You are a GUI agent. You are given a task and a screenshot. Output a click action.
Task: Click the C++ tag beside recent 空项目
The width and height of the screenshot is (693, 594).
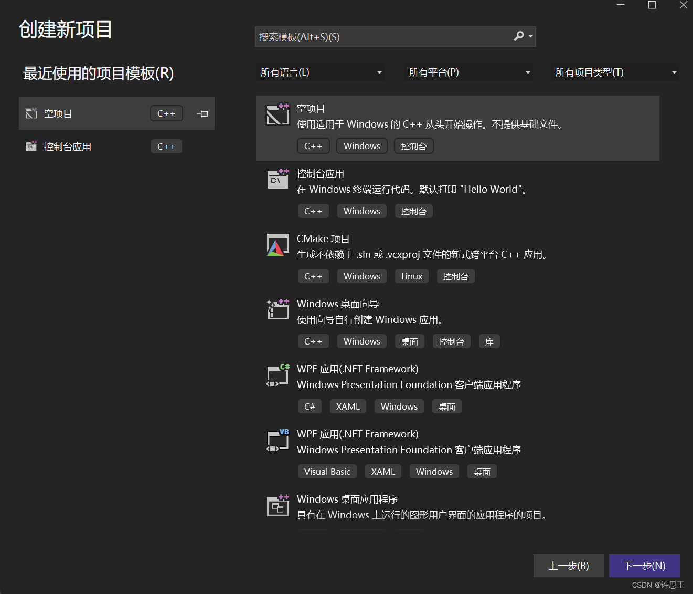coord(166,113)
